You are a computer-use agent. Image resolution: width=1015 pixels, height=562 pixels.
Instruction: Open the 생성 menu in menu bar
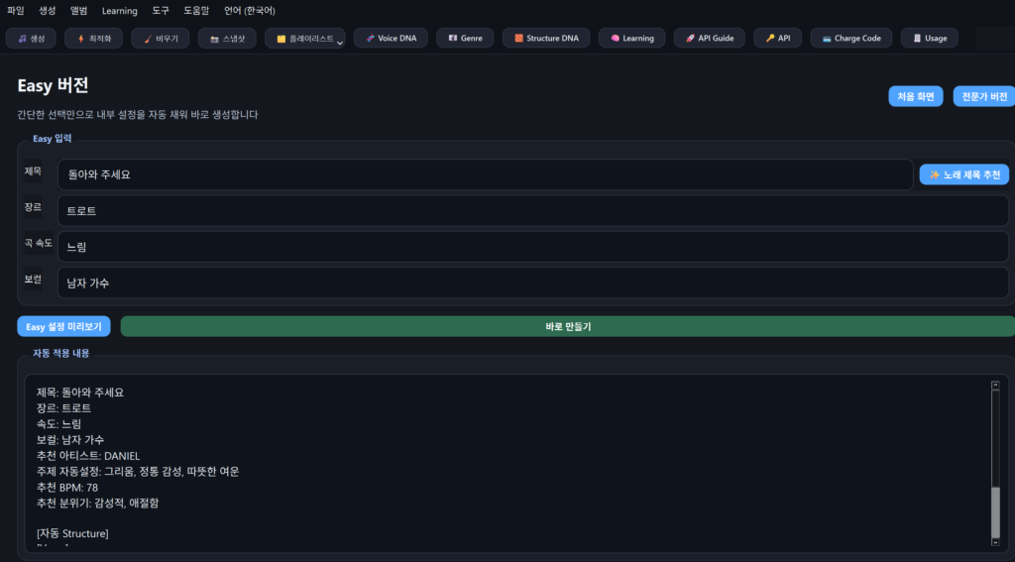point(48,10)
